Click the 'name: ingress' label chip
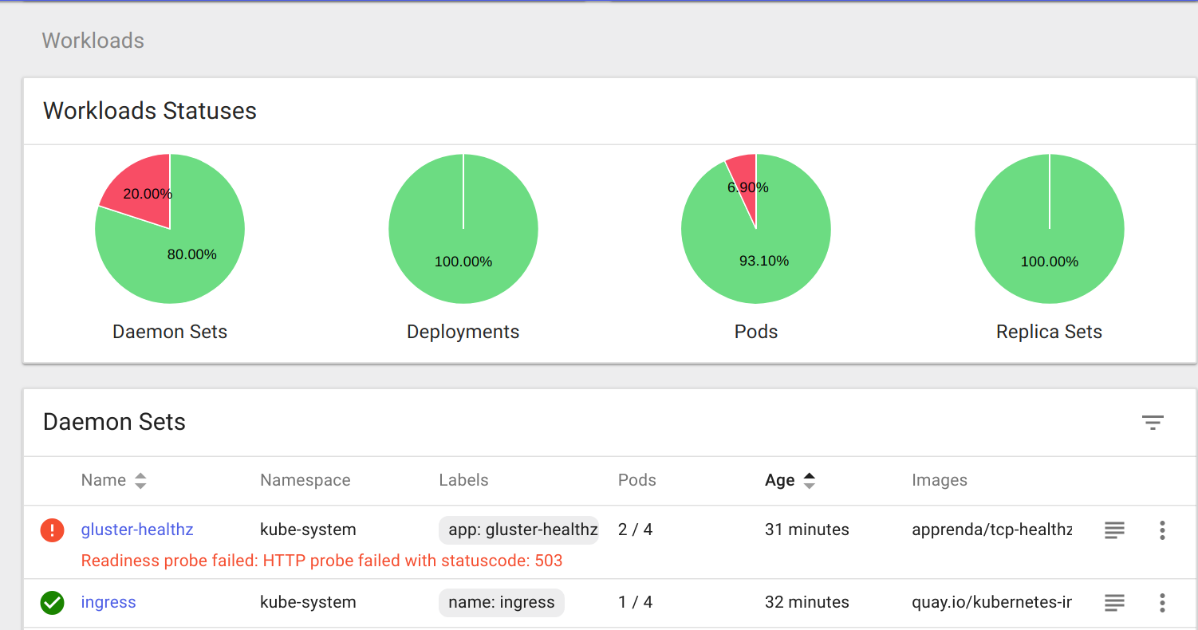The height and width of the screenshot is (630, 1198). click(x=502, y=602)
